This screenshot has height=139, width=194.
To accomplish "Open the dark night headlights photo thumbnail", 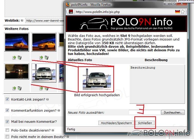I will click(x=17, y=71).
